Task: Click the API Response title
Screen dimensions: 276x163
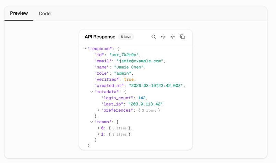Action: pyautogui.click(x=100, y=37)
